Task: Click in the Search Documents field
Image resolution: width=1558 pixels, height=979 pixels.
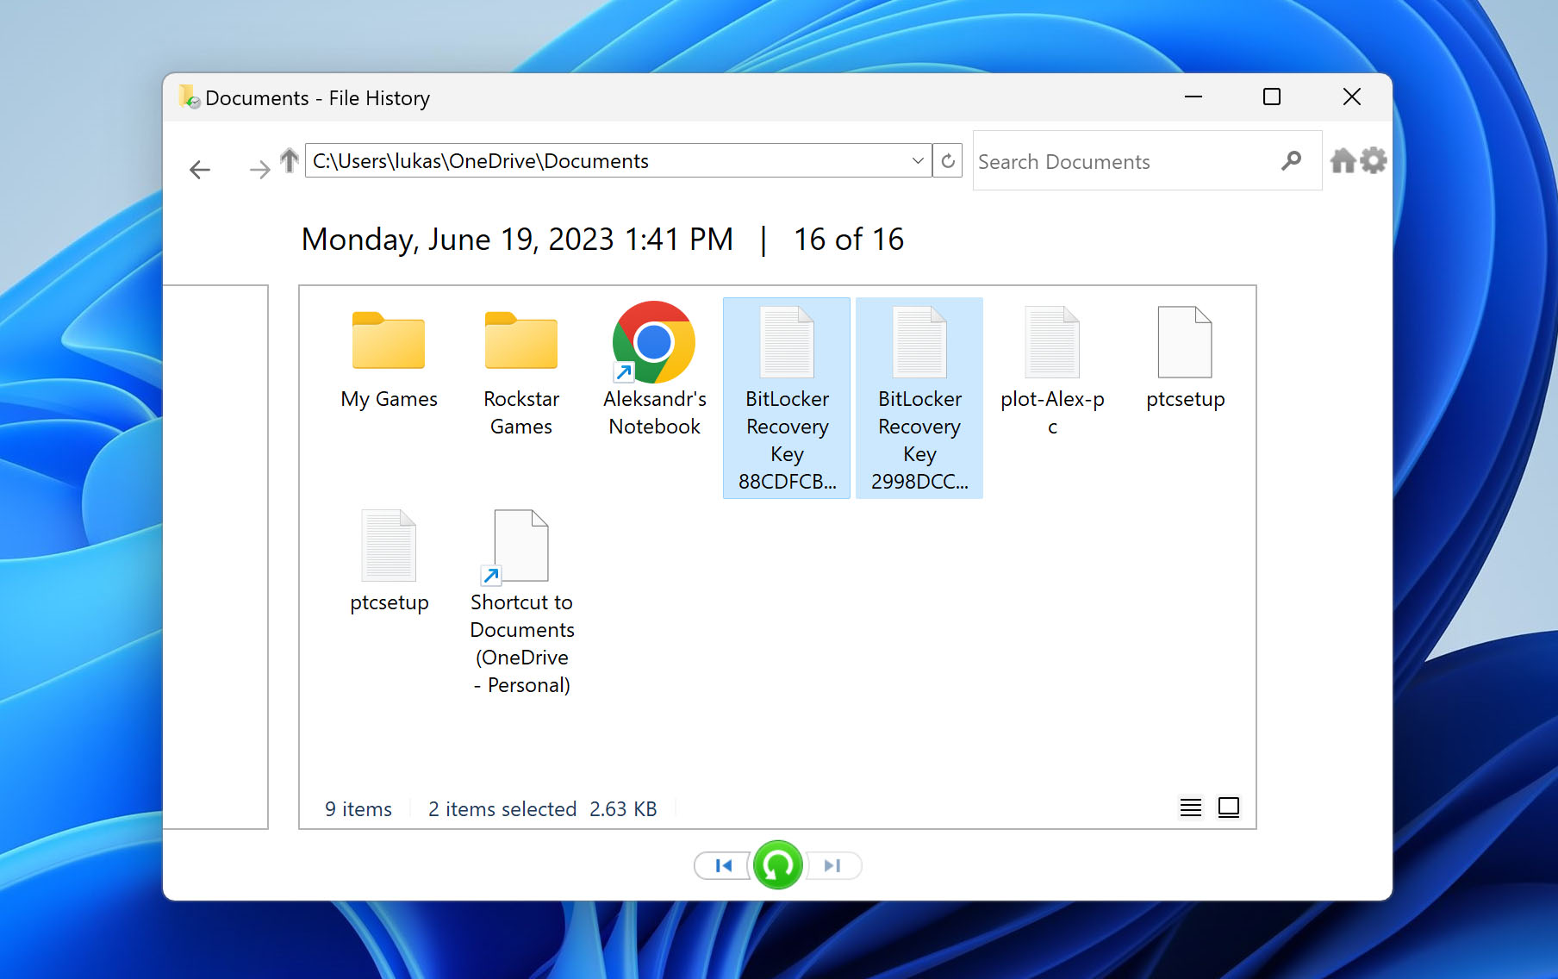Action: [1120, 162]
